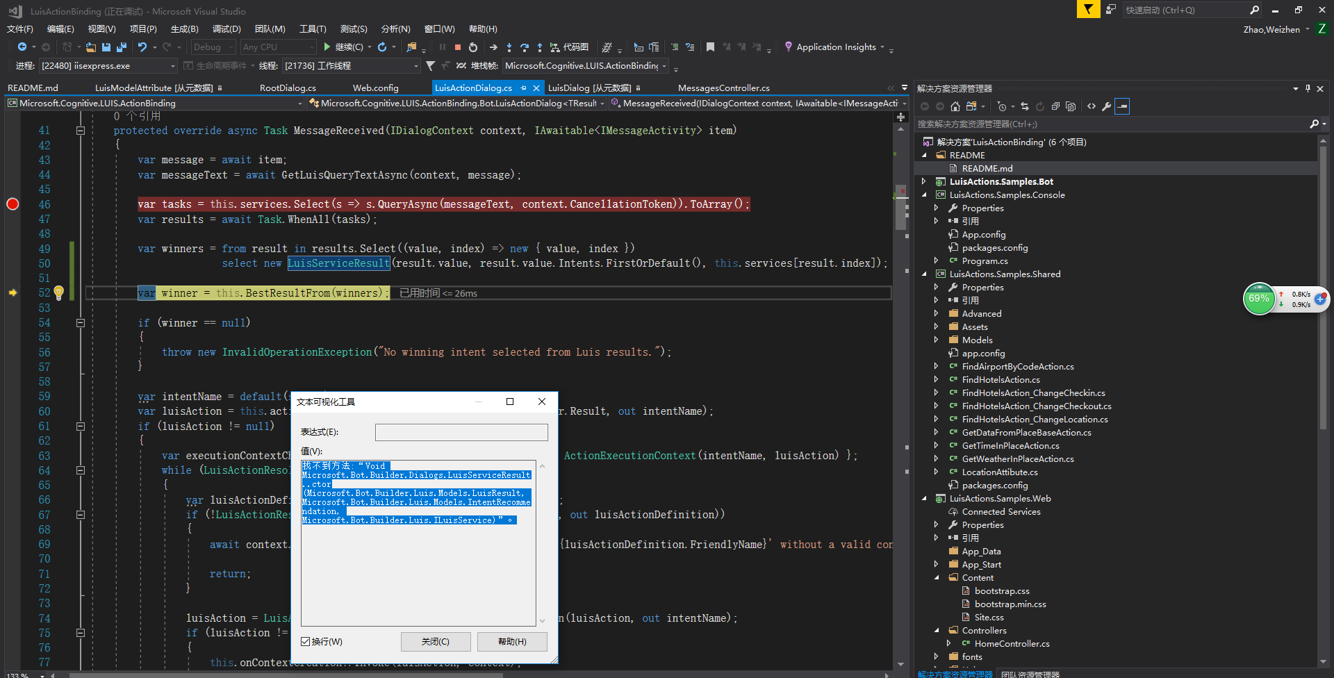Open the Debug configuration dropdown

(213, 47)
